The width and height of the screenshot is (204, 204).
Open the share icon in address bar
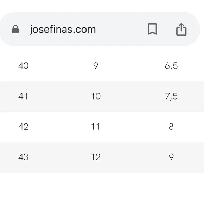click(181, 30)
